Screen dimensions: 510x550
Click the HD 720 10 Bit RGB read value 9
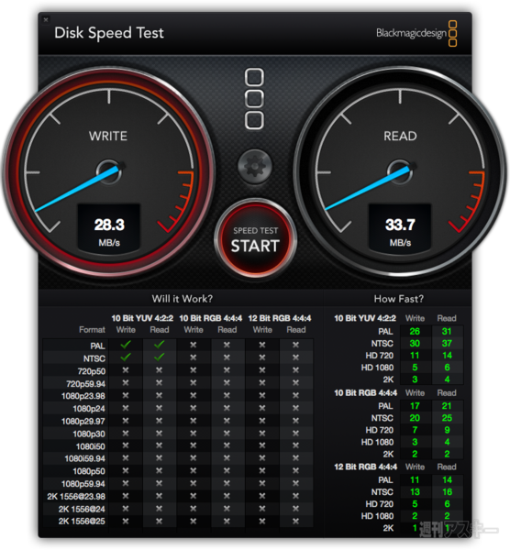click(x=447, y=430)
